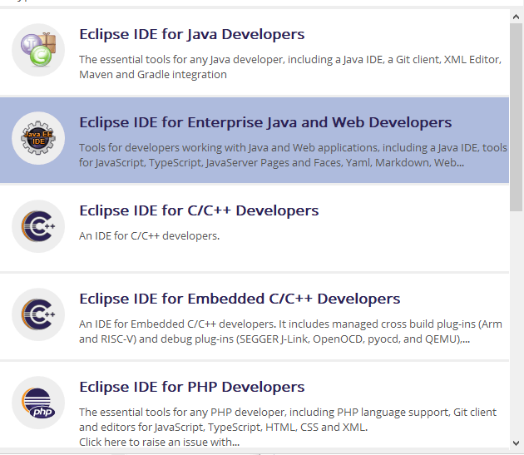The width and height of the screenshot is (524, 455).
Task: Click the PHP Developers icon
Action: pos(38,403)
